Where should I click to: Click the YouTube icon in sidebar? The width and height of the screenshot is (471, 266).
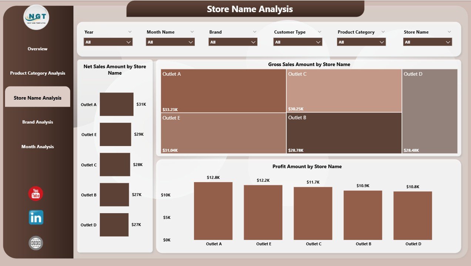(x=36, y=194)
